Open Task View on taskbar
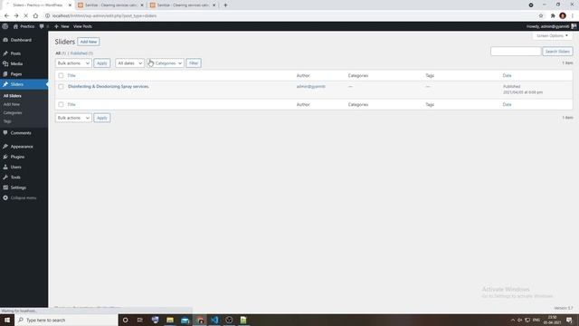Viewport: 579px width, 326px height. (x=140, y=320)
